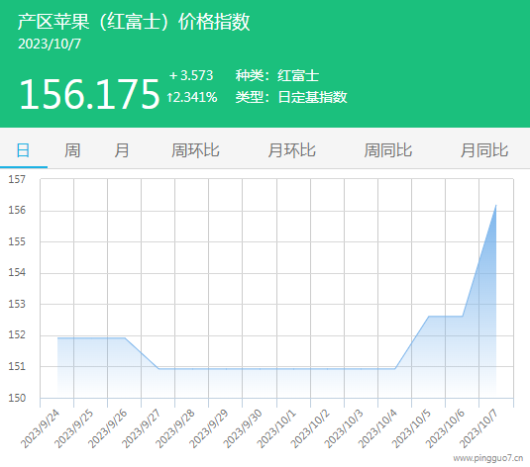Select the 月环比 tab
The image size is (530, 467).
click(291, 150)
